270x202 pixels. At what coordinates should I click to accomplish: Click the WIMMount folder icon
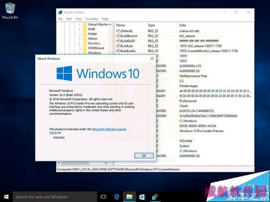(x=85, y=48)
